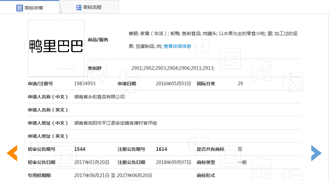Select shared trademark value 否
Screen dimensions: 329x181
240,149
